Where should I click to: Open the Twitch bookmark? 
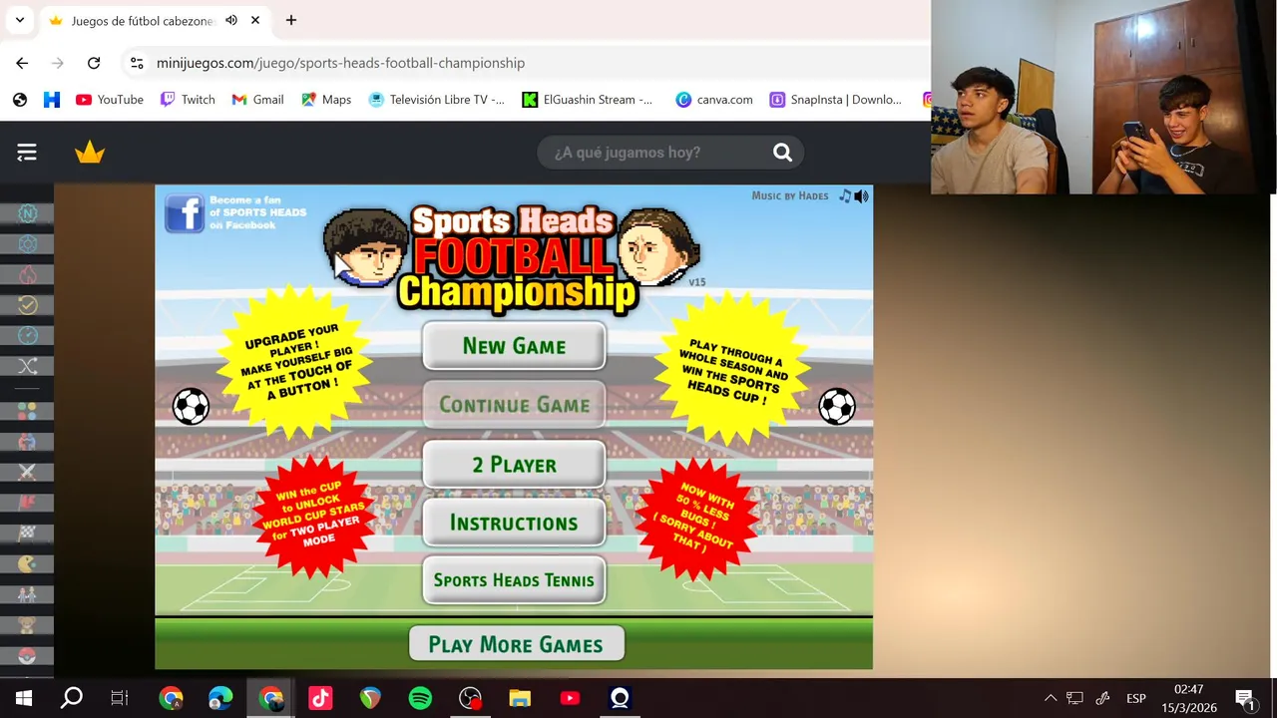188,100
